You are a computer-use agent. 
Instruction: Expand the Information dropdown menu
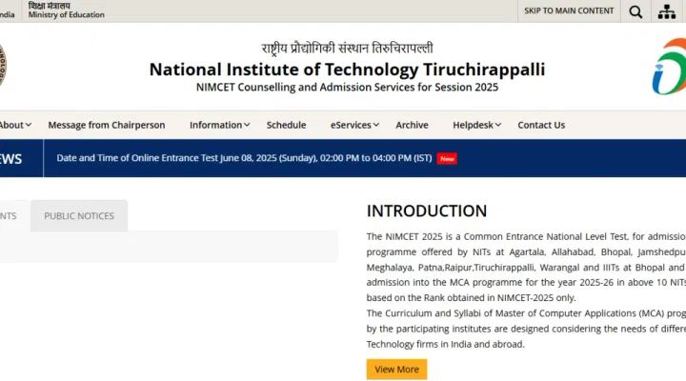click(219, 125)
